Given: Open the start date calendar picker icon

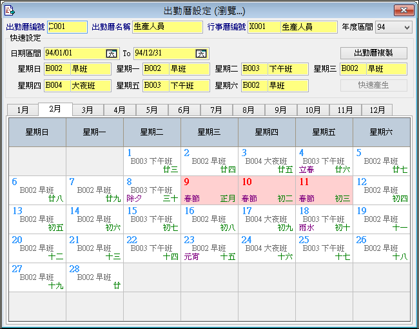Looking at the screenshot, I should [111, 54].
